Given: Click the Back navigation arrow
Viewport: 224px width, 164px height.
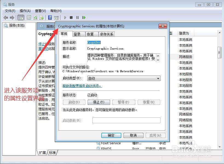Looking at the screenshot, I should click(x=6, y=18).
